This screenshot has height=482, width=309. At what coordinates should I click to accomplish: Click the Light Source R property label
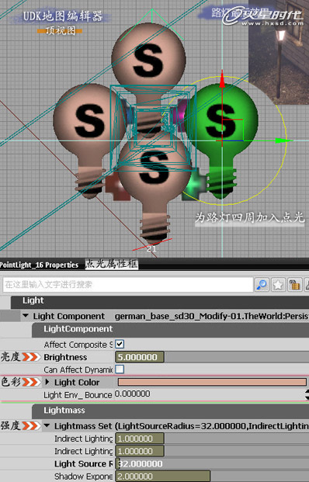coord(84,464)
